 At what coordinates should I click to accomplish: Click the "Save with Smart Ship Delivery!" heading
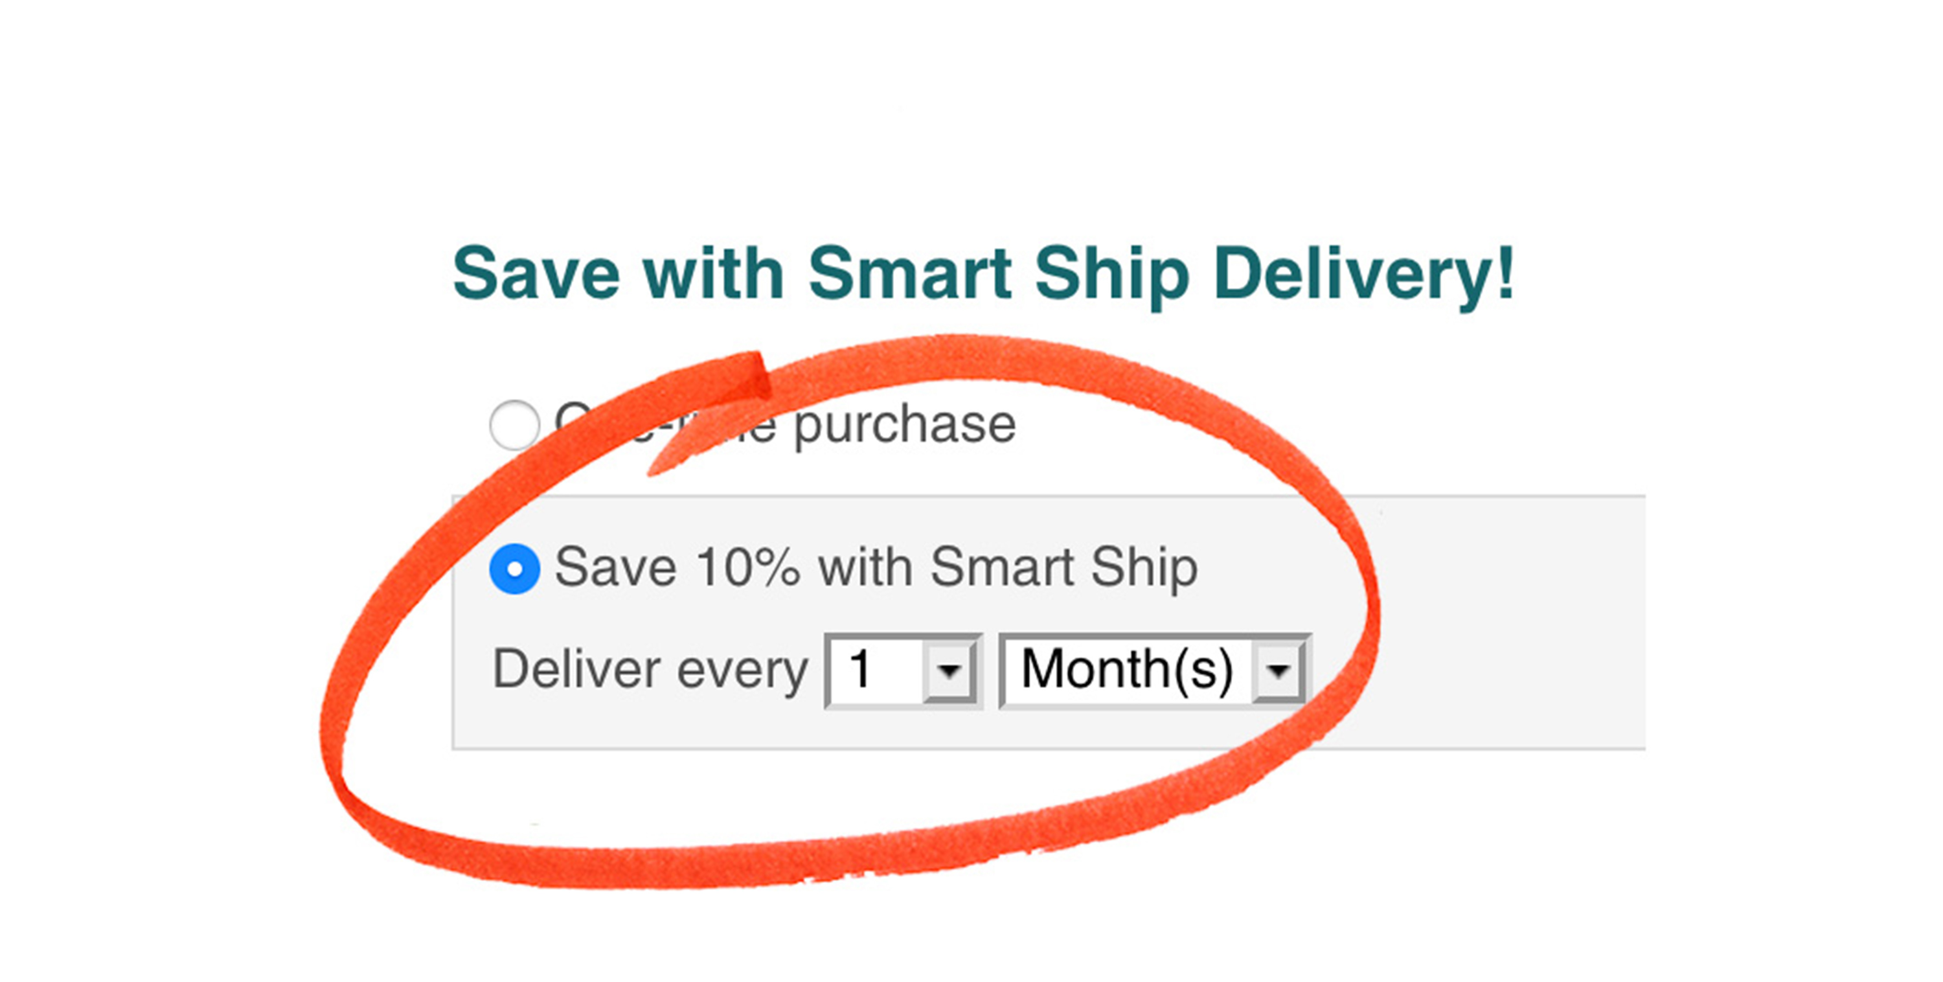[x=983, y=275]
